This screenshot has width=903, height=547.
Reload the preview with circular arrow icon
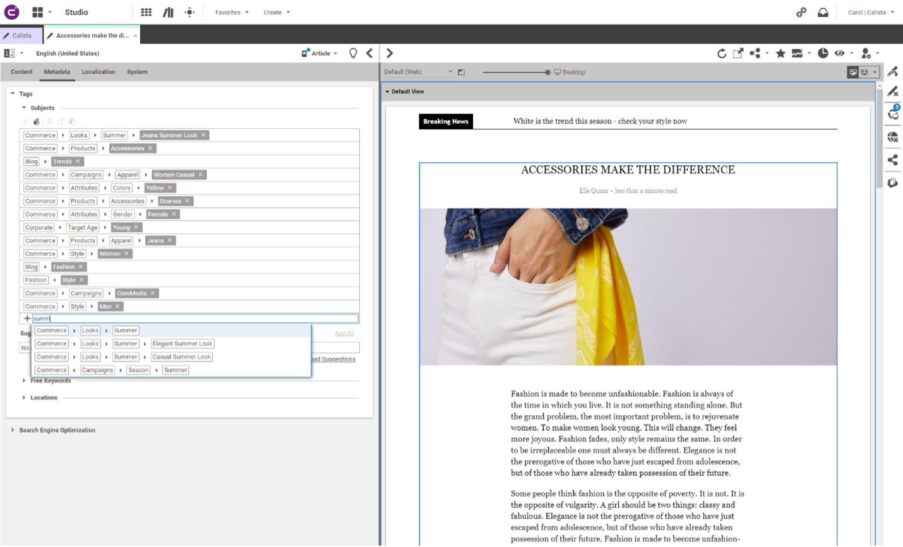pyautogui.click(x=722, y=53)
